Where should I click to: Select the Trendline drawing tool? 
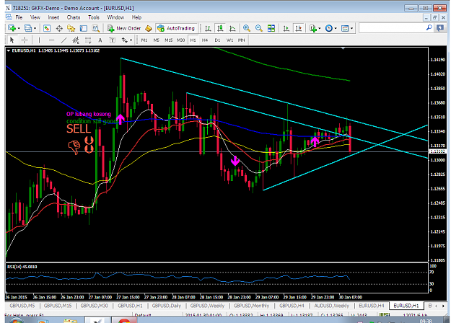[64, 40]
